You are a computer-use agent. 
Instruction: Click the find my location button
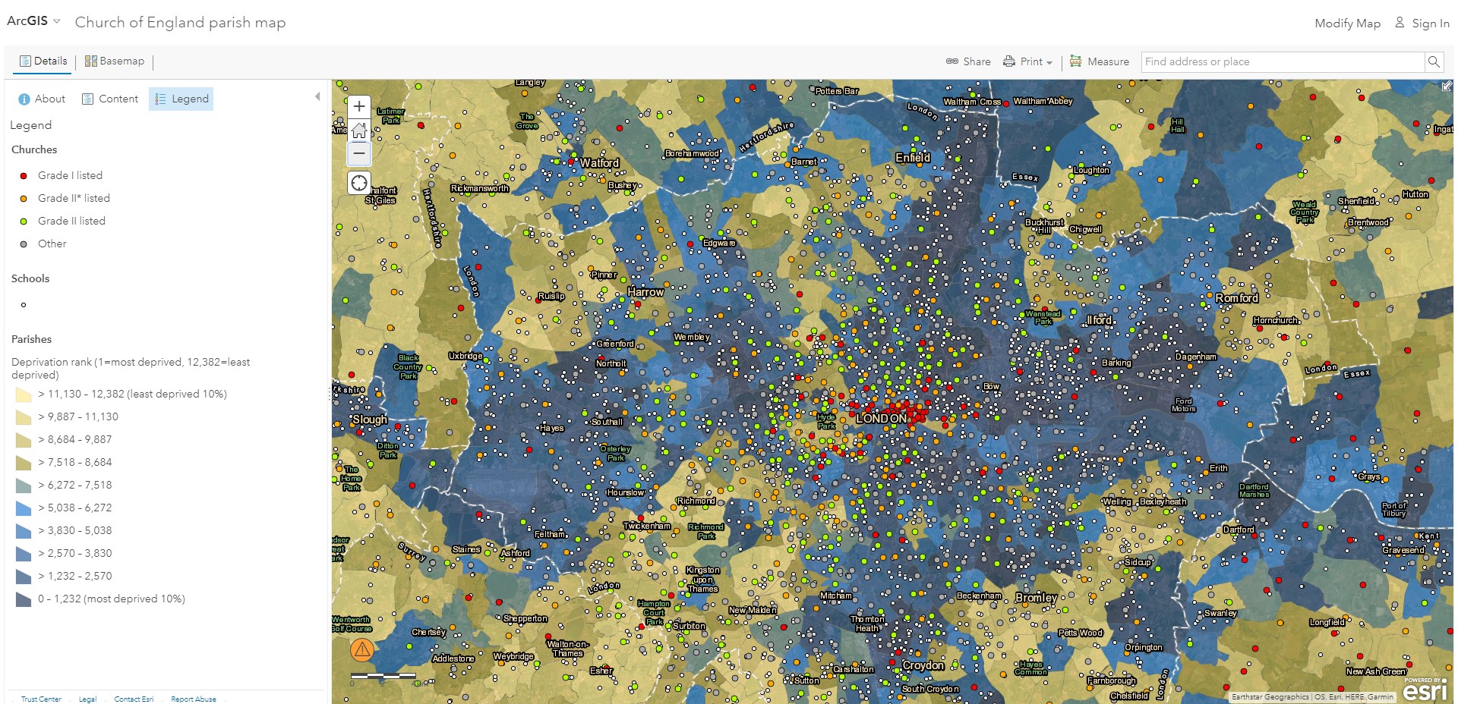[359, 183]
